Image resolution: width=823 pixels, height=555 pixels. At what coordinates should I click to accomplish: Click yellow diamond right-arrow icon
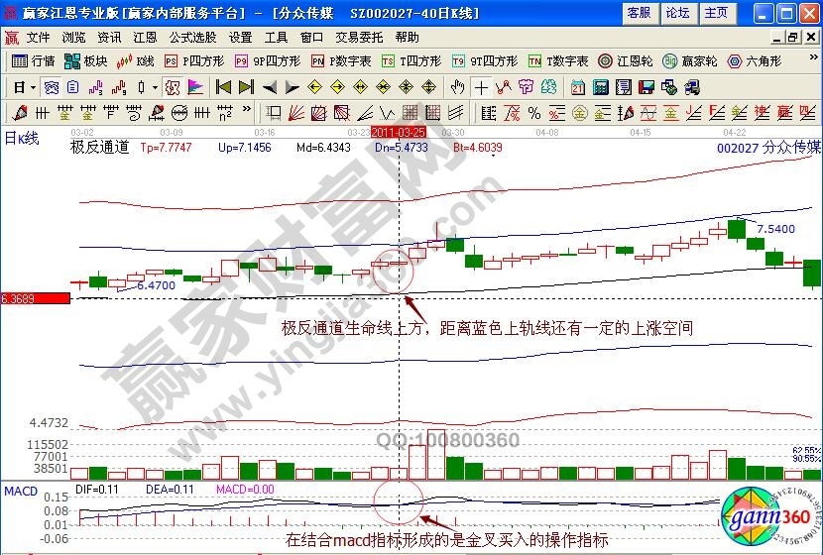point(337,87)
